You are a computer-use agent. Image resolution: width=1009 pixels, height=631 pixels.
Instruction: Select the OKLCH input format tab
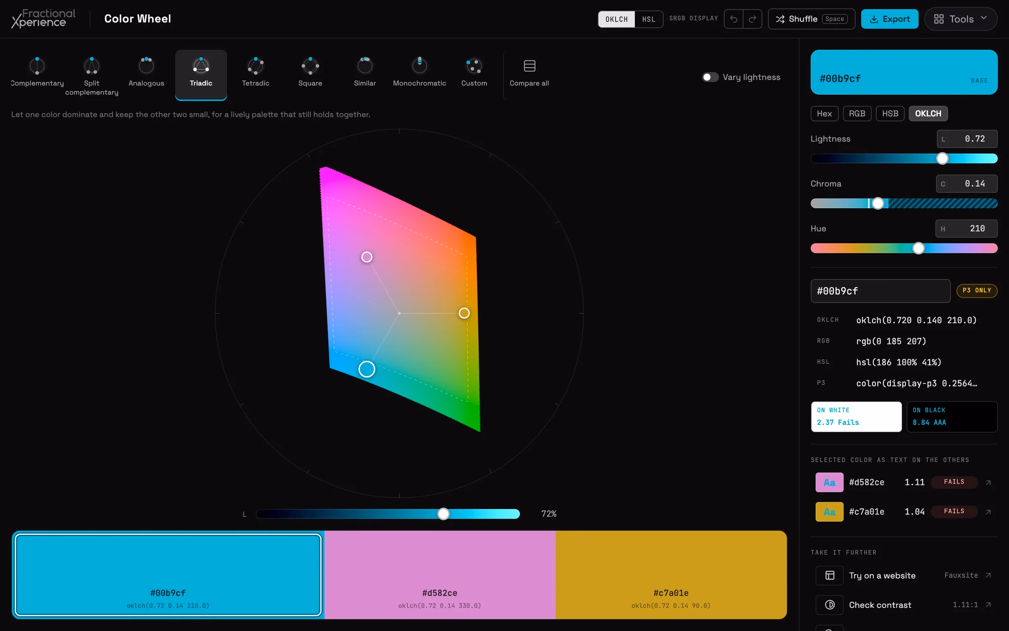tap(928, 114)
